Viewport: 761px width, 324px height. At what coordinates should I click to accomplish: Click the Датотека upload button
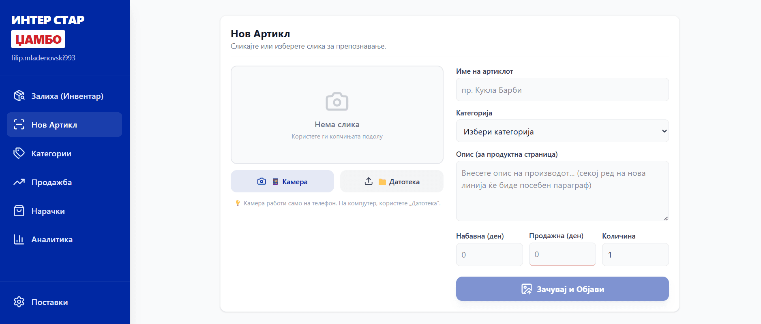click(392, 181)
